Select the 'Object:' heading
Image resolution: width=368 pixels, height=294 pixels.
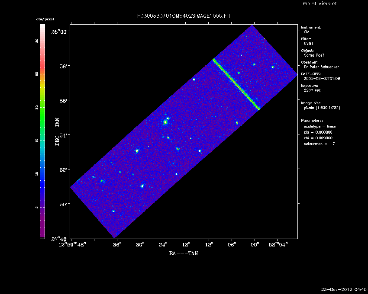pos(307,51)
